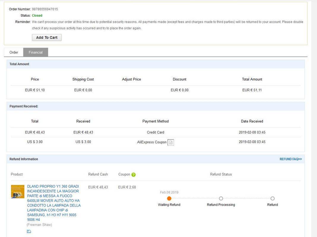317x237 pixels.
Task: Select the final Refund status circle
Action: pos(272,198)
